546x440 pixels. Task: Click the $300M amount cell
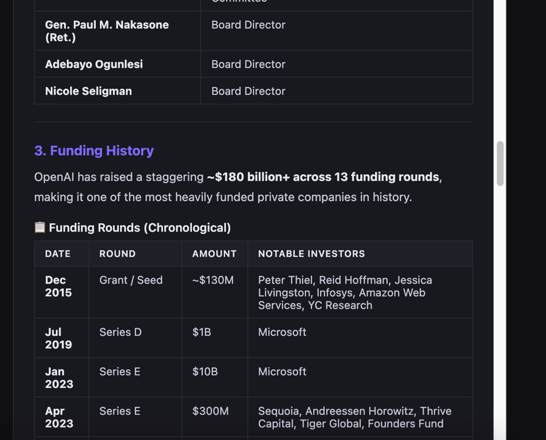point(214,417)
